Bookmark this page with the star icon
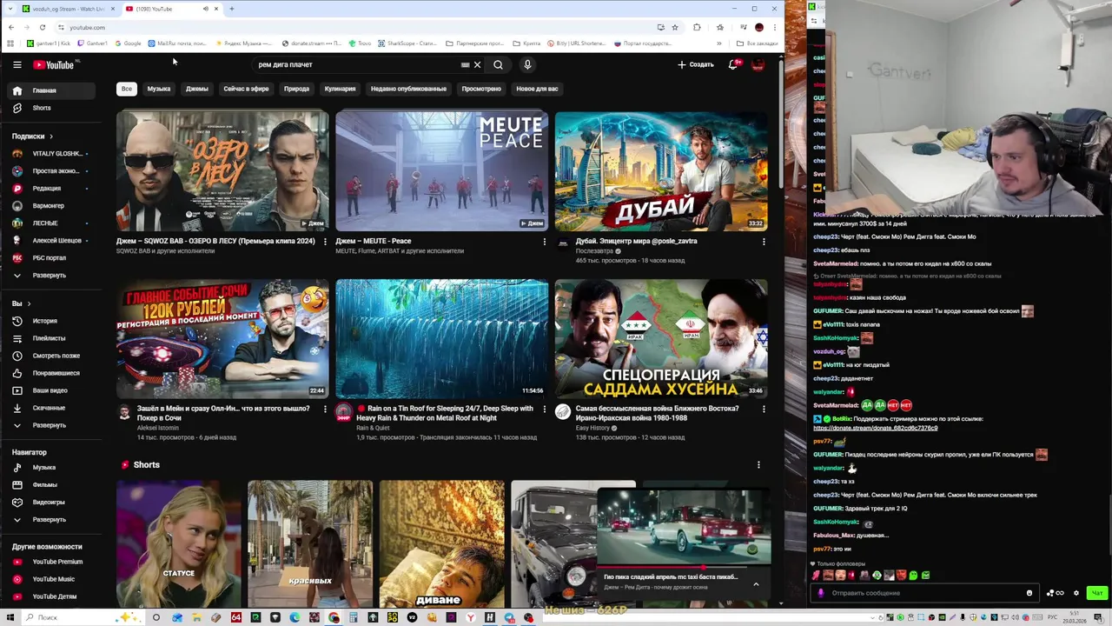This screenshot has width=1112, height=626. pos(674,27)
